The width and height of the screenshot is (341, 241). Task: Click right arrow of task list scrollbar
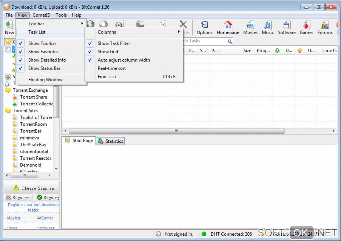click(x=334, y=131)
